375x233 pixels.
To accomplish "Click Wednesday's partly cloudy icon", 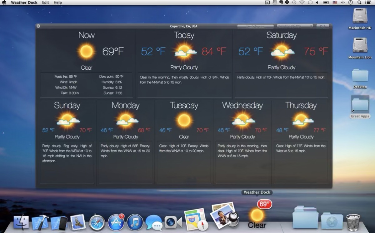I will (243, 120).
